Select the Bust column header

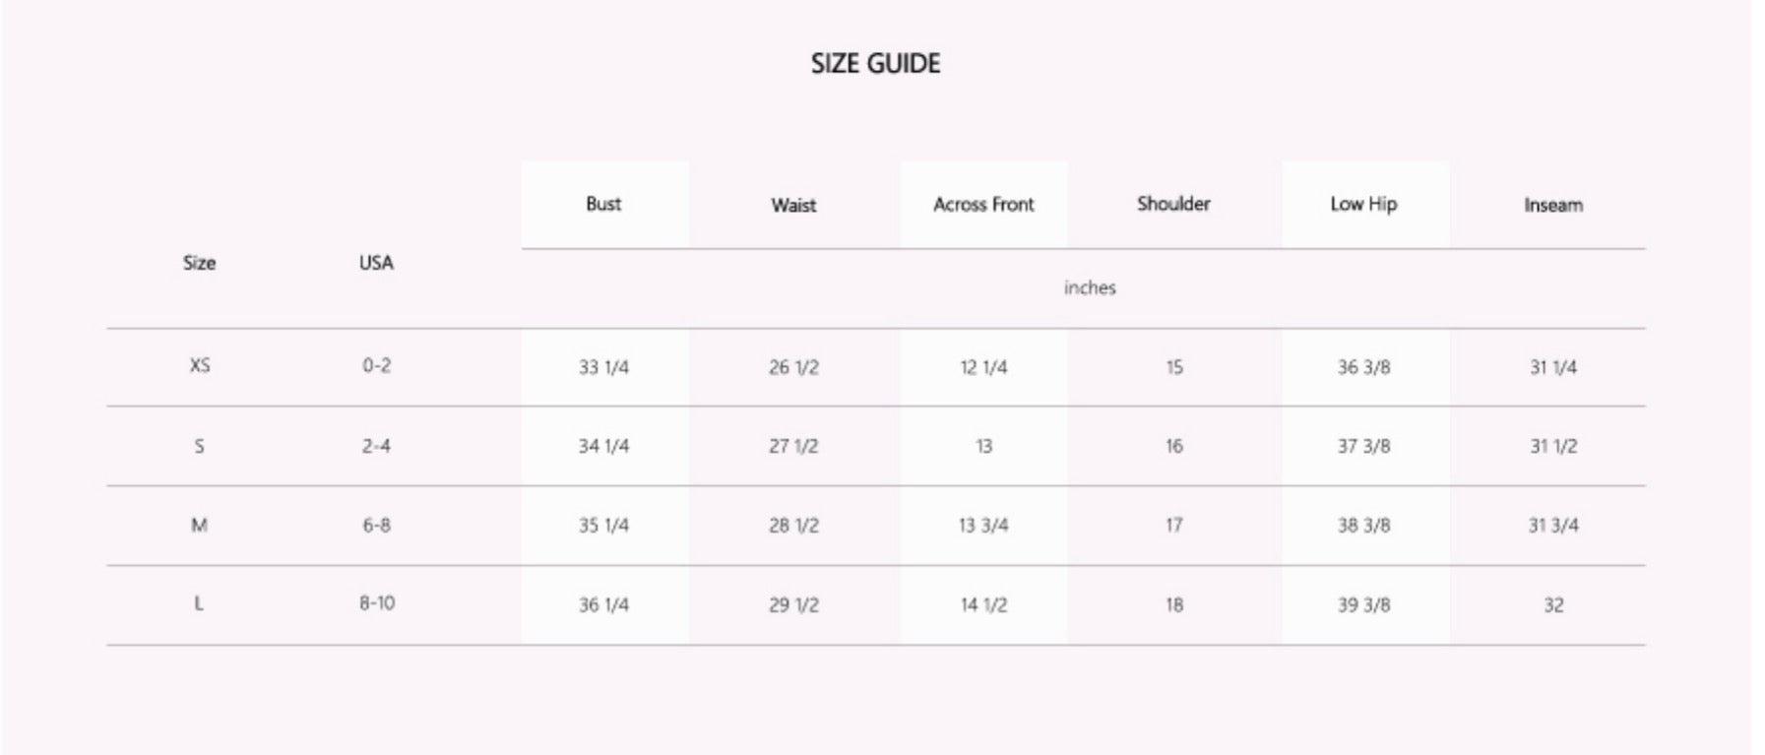tap(603, 204)
